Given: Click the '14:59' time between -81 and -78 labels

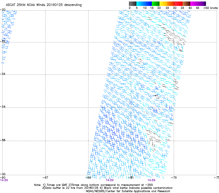Looking at the screenshot, I should click(x=152, y=180).
